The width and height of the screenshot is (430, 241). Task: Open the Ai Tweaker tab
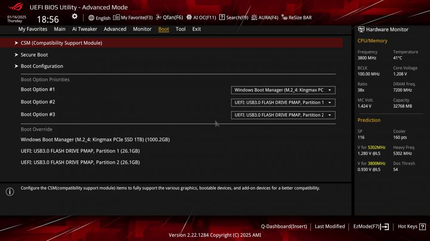pyautogui.click(x=84, y=29)
